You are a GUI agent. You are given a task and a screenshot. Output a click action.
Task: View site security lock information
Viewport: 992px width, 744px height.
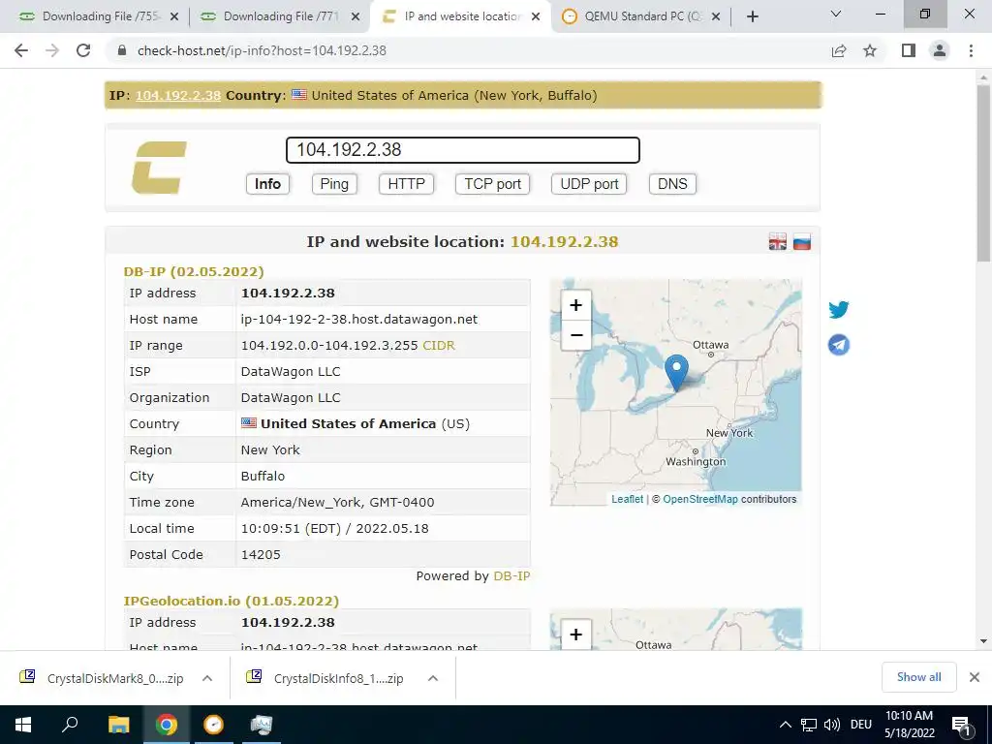pos(123,50)
